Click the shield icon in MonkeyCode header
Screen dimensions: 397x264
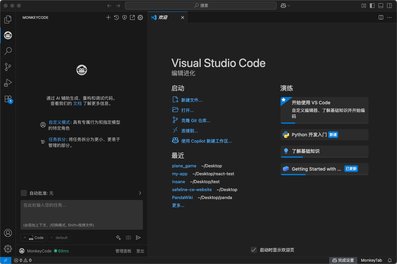[124, 17]
